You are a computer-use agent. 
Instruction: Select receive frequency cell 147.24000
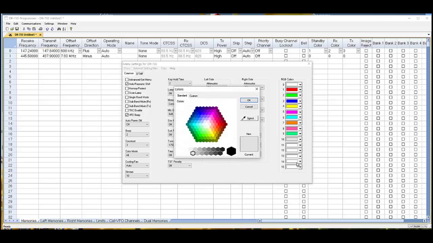27,51
